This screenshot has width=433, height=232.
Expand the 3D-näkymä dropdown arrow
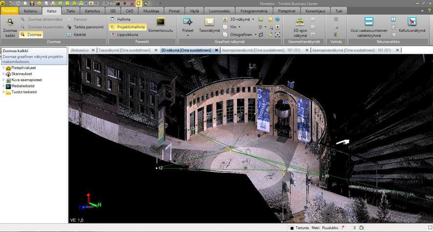coord(253,20)
